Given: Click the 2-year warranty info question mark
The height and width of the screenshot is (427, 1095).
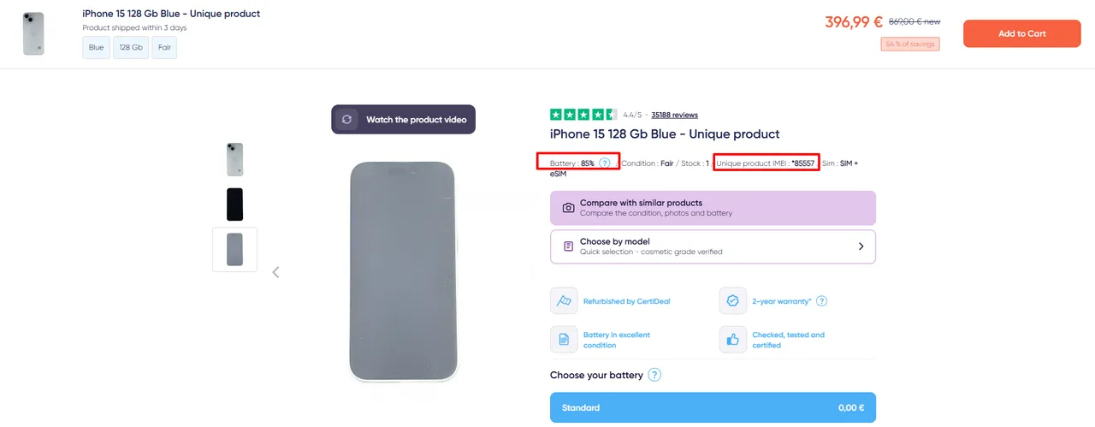Looking at the screenshot, I should [821, 301].
